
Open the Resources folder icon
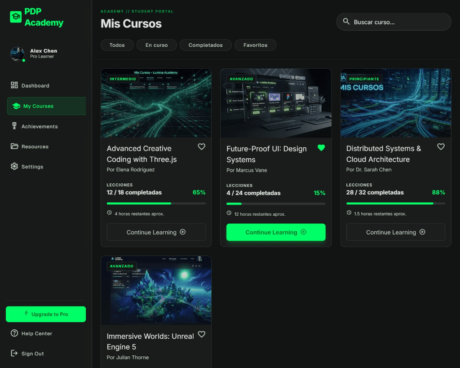tap(14, 146)
